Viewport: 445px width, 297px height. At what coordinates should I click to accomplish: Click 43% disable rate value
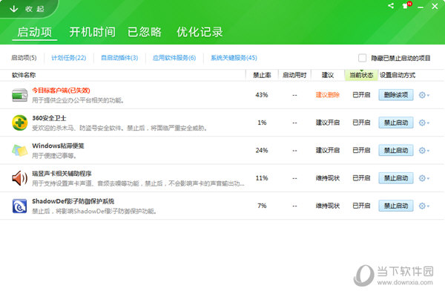pyautogui.click(x=262, y=95)
